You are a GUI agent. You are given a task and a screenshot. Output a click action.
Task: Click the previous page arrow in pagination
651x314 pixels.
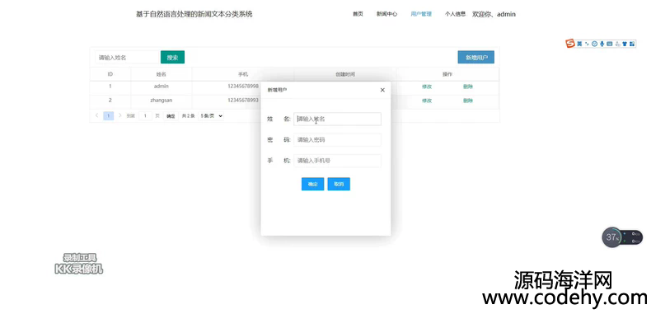[x=96, y=115]
